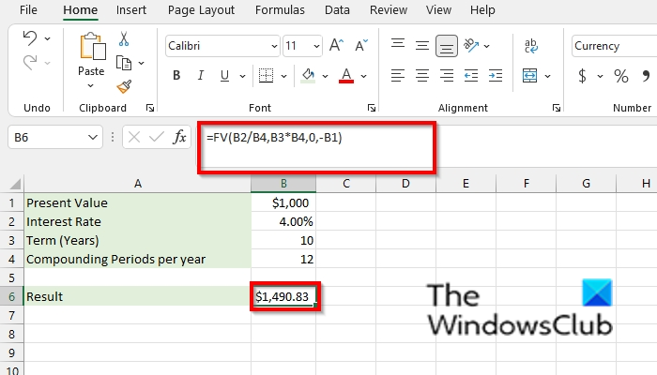The width and height of the screenshot is (657, 375).
Task: Switch to the Review tab
Action: tap(388, 10)
